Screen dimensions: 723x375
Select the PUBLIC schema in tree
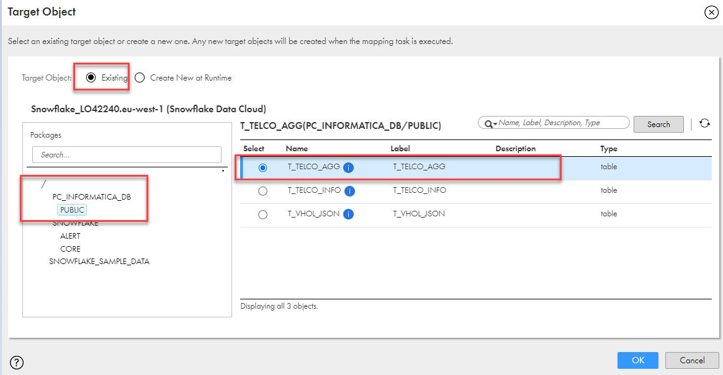coord(73,210)
